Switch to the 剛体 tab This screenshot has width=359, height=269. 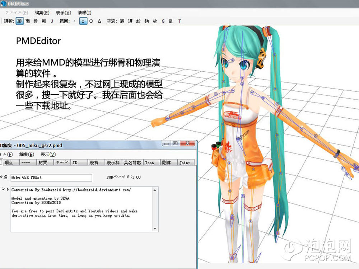tap(168, 162)
